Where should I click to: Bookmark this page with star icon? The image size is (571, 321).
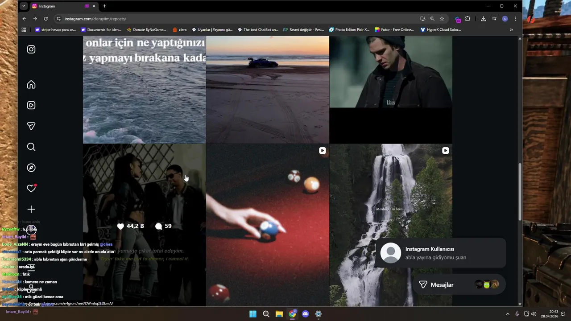[442, 19]
